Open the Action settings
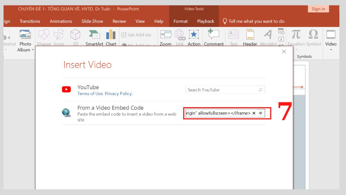 (194, 38)
